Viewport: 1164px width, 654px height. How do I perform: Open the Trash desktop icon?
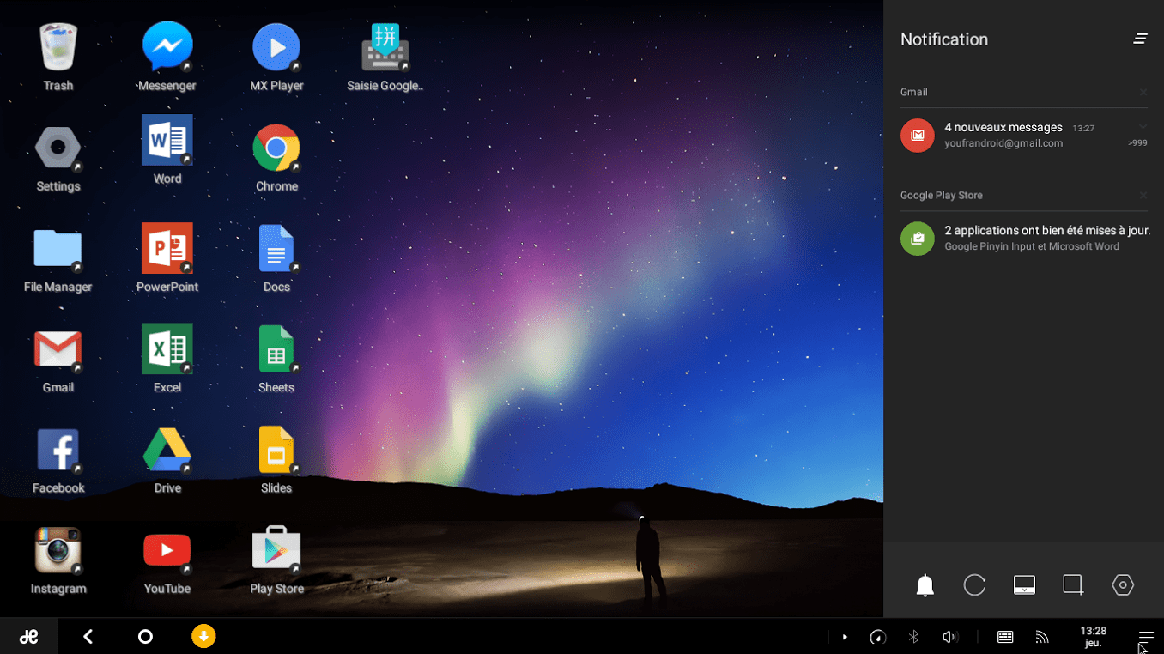(x=58, y=46)
